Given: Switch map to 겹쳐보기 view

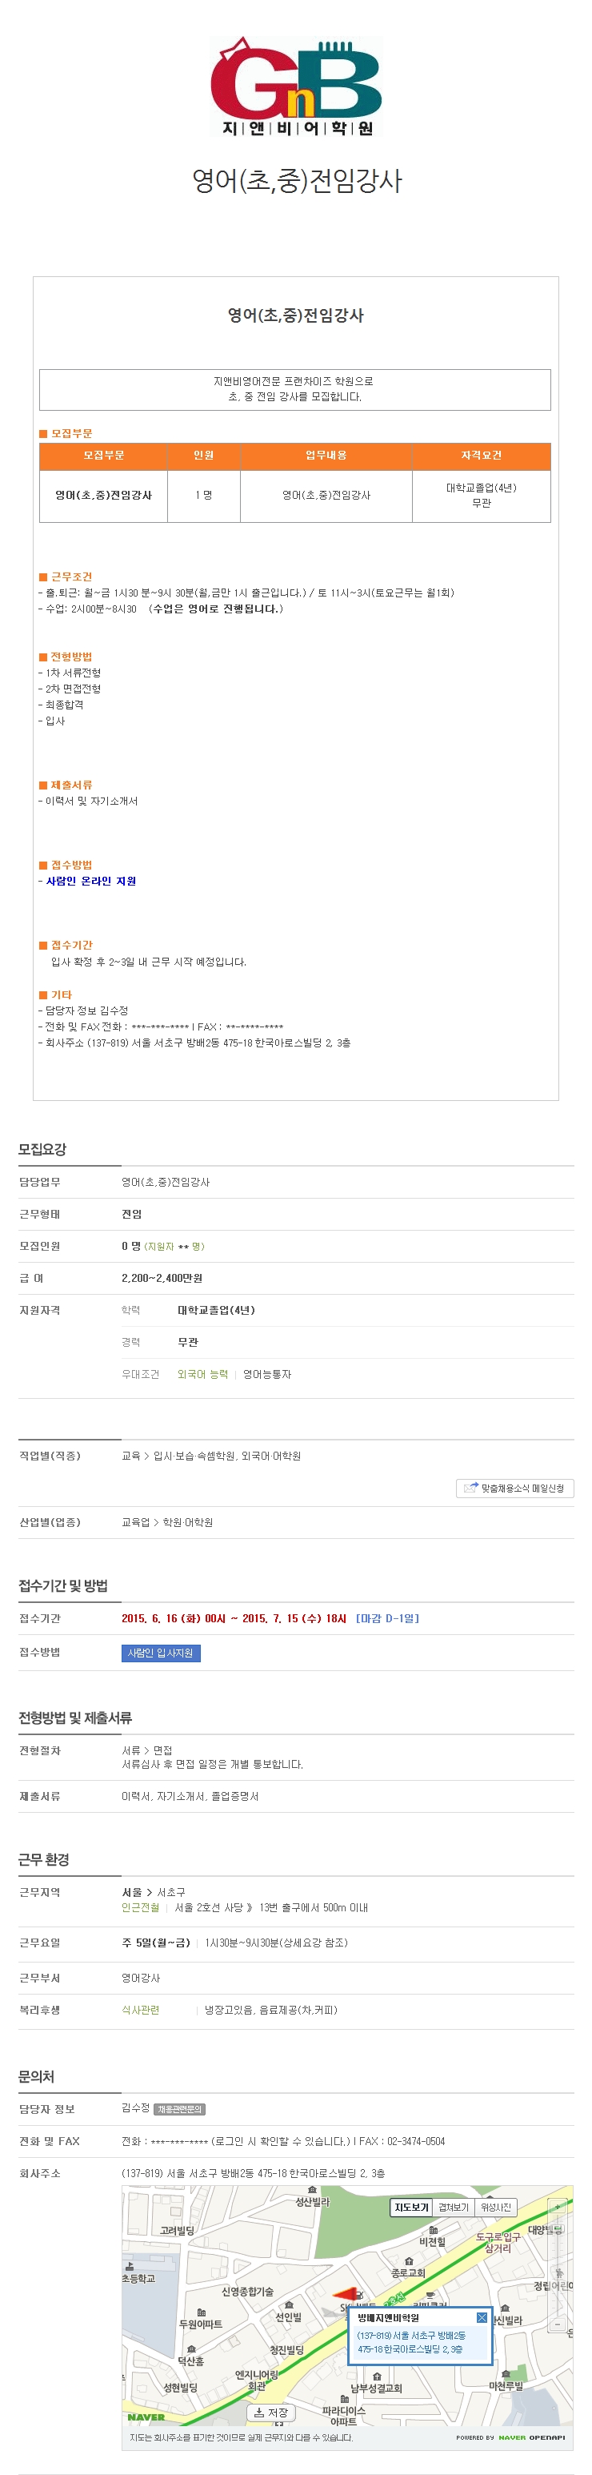Looking at the screenshot, I should point(454,2208).
